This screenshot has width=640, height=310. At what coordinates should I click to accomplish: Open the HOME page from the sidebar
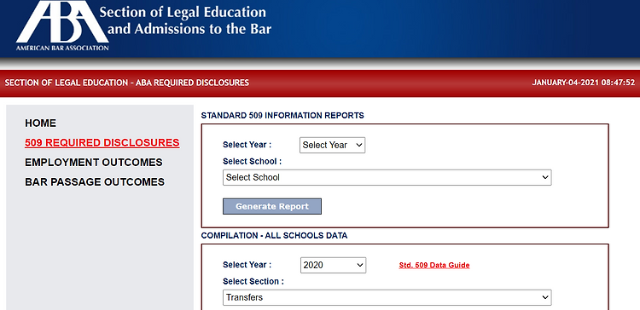40,123
